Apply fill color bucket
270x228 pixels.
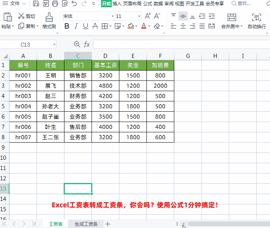tap(131, 26)
